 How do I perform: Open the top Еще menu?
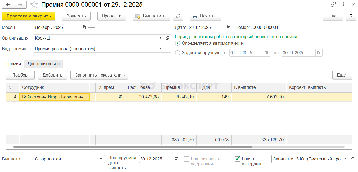coord(333,16)
